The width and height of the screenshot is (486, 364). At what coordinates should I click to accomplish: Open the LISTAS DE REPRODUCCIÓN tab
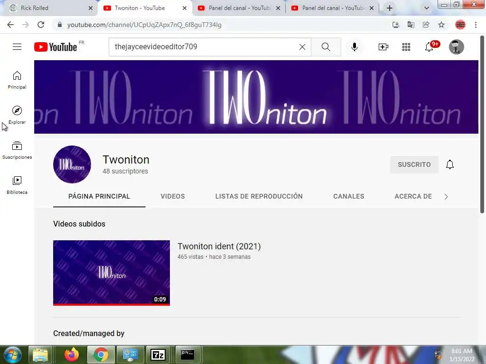click(259, 196)
